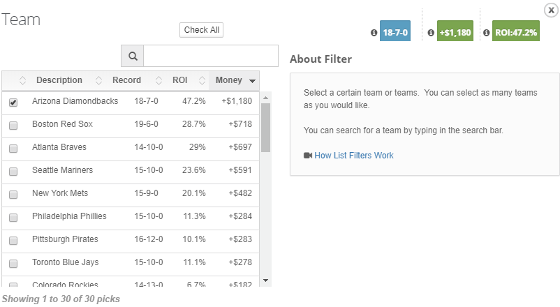Screen dimensions: 560x307
Task: Click info icon beside +$1,180 badge
Action: (x=431, y=33)
